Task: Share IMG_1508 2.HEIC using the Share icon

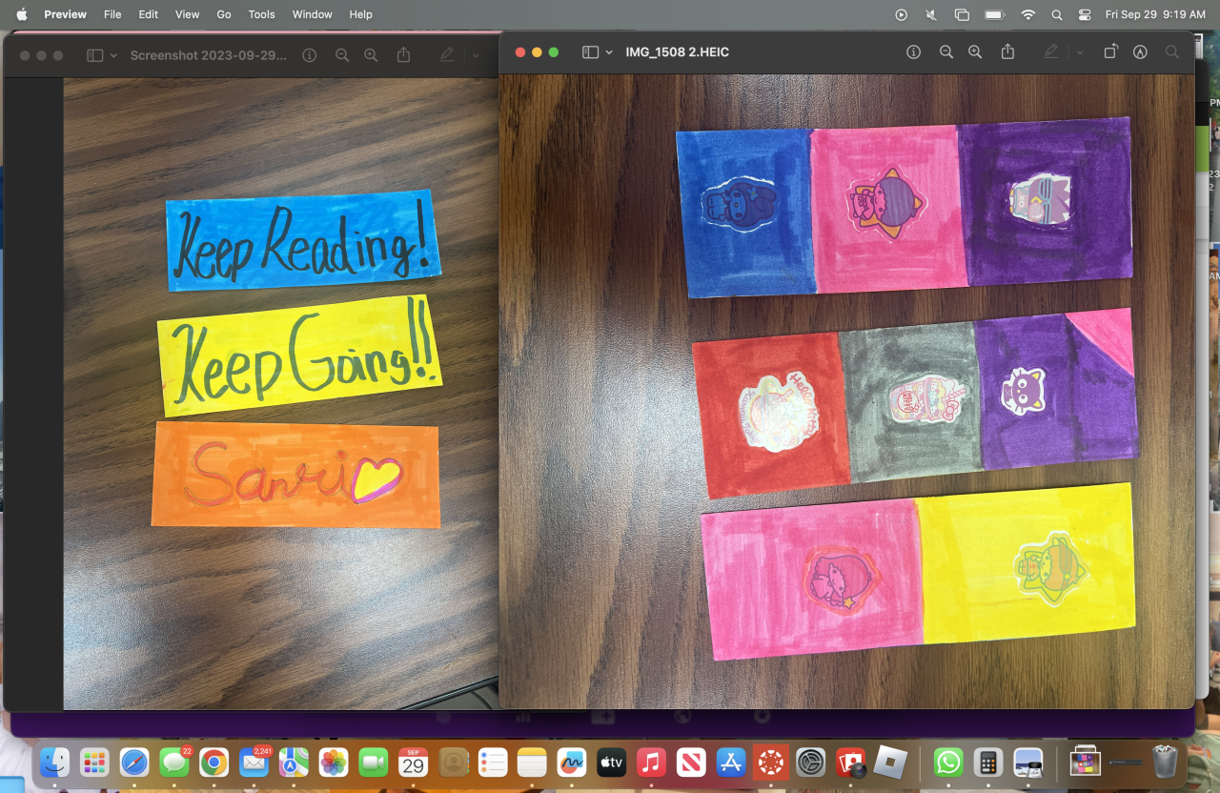Action: pos(1007,52)
